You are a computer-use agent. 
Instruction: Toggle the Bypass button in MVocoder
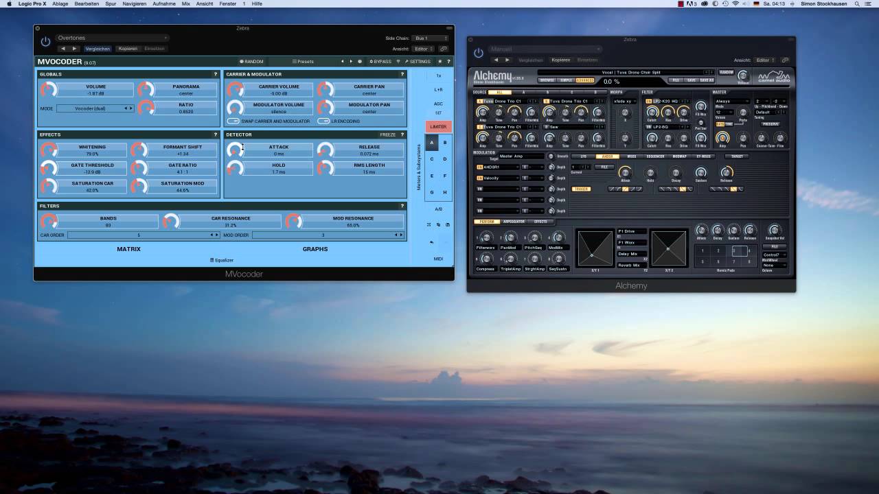[380, 62]
